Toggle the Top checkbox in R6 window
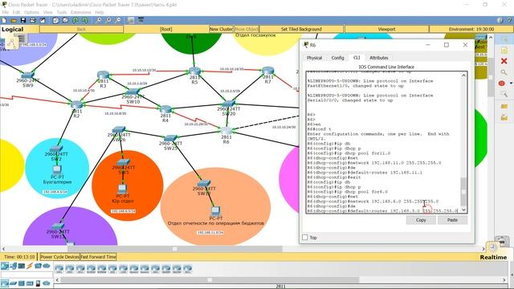The width and height of the screenshot is (514, 289). [305, 238]
